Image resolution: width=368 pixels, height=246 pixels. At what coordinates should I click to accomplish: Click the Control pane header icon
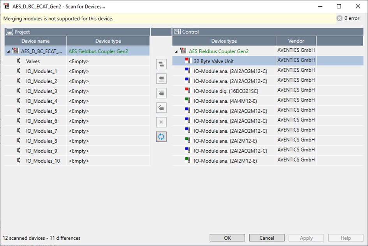point(177,32)
